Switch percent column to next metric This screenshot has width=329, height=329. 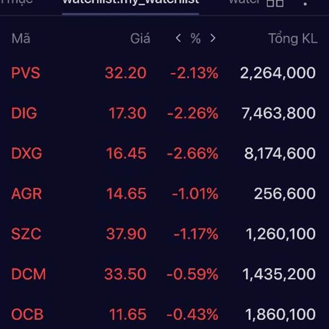pyautogui.click(x=213, y=38)
